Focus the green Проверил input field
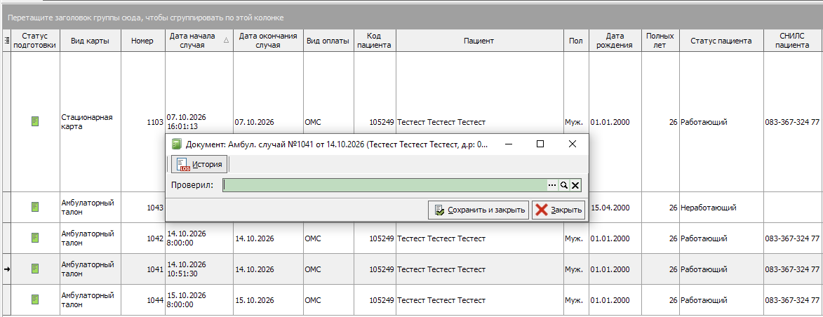Viewport: 823px width, 317px height. (x=384, y=185)
